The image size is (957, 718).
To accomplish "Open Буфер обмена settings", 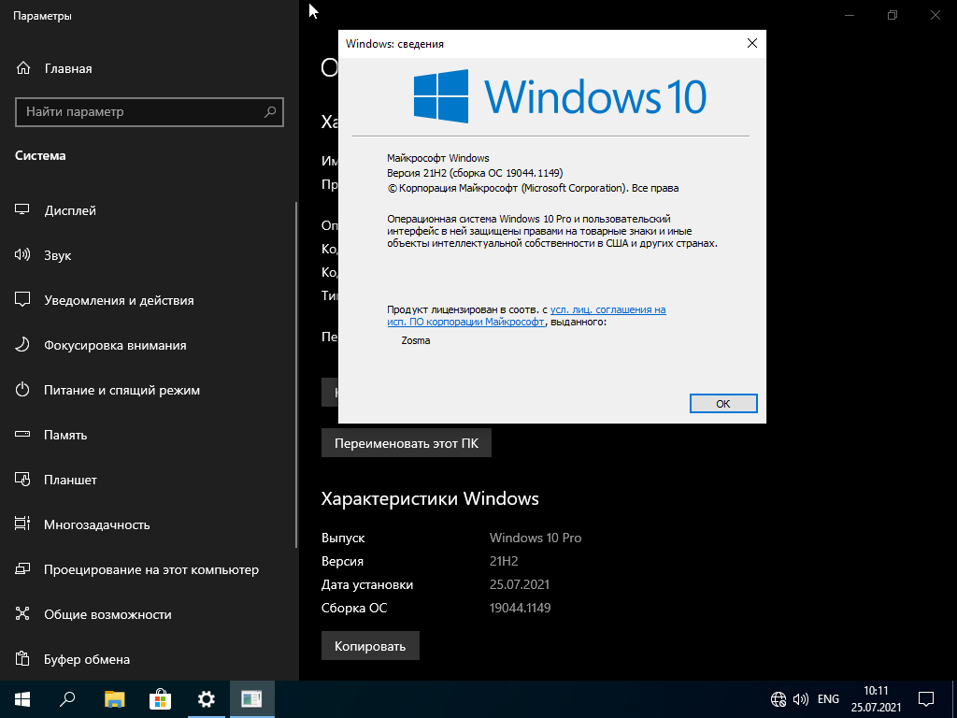I will point(86,659).
